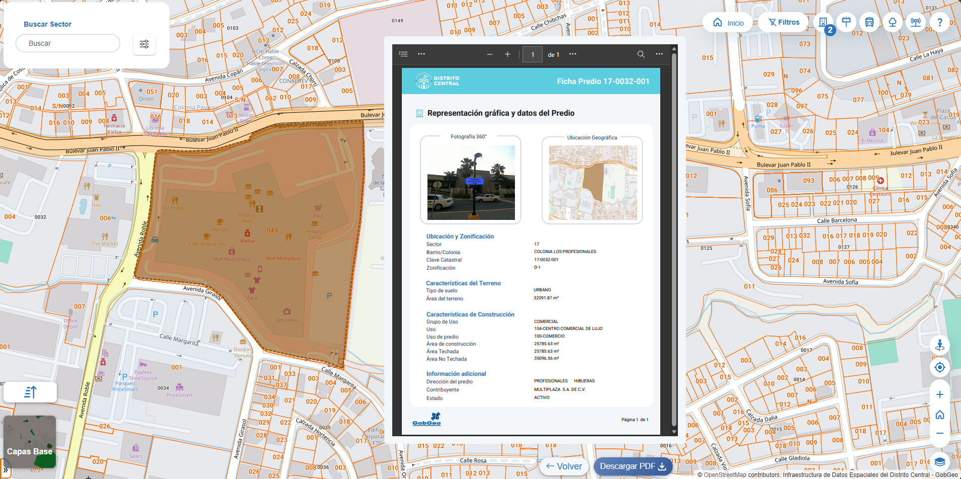Open the map layers stack icon
The height and width of the screenshot is (479, 961).
pyautogui.click(x=939, y=461)
